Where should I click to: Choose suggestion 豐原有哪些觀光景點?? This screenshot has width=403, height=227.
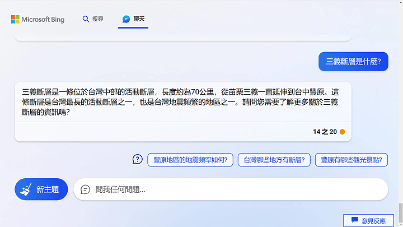(x=352, y=160)
